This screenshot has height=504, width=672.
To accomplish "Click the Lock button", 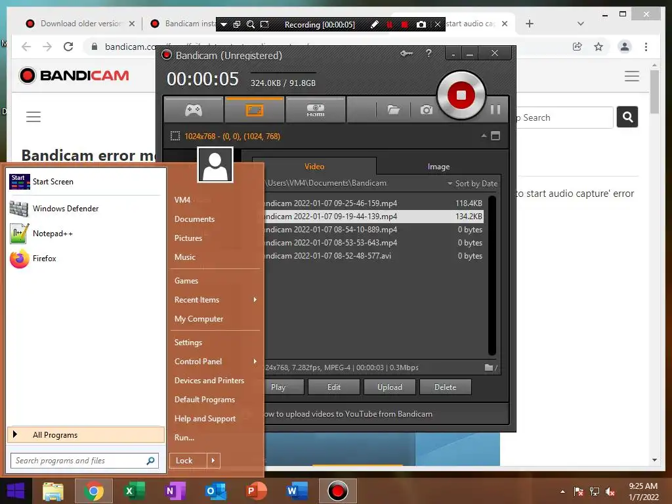I will click(188, 461).
